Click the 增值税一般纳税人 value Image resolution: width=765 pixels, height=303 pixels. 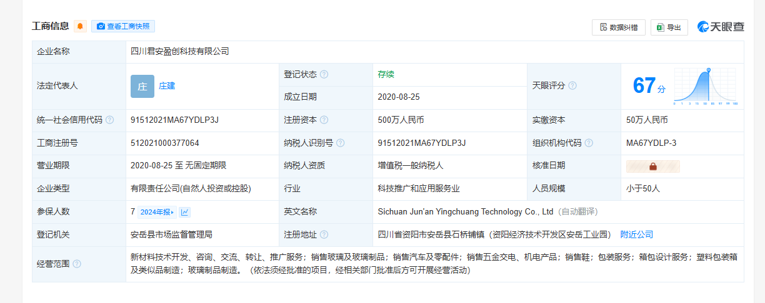pyautogui.click(x=411, y=165)
